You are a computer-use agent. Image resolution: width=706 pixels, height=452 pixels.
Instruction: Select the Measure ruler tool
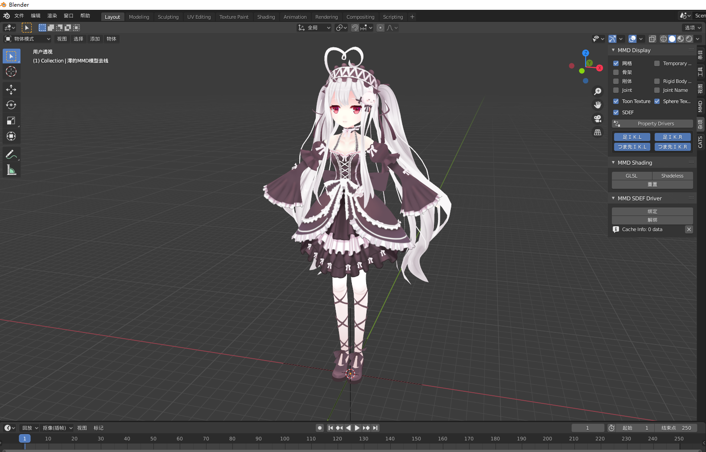coord(11,170)
